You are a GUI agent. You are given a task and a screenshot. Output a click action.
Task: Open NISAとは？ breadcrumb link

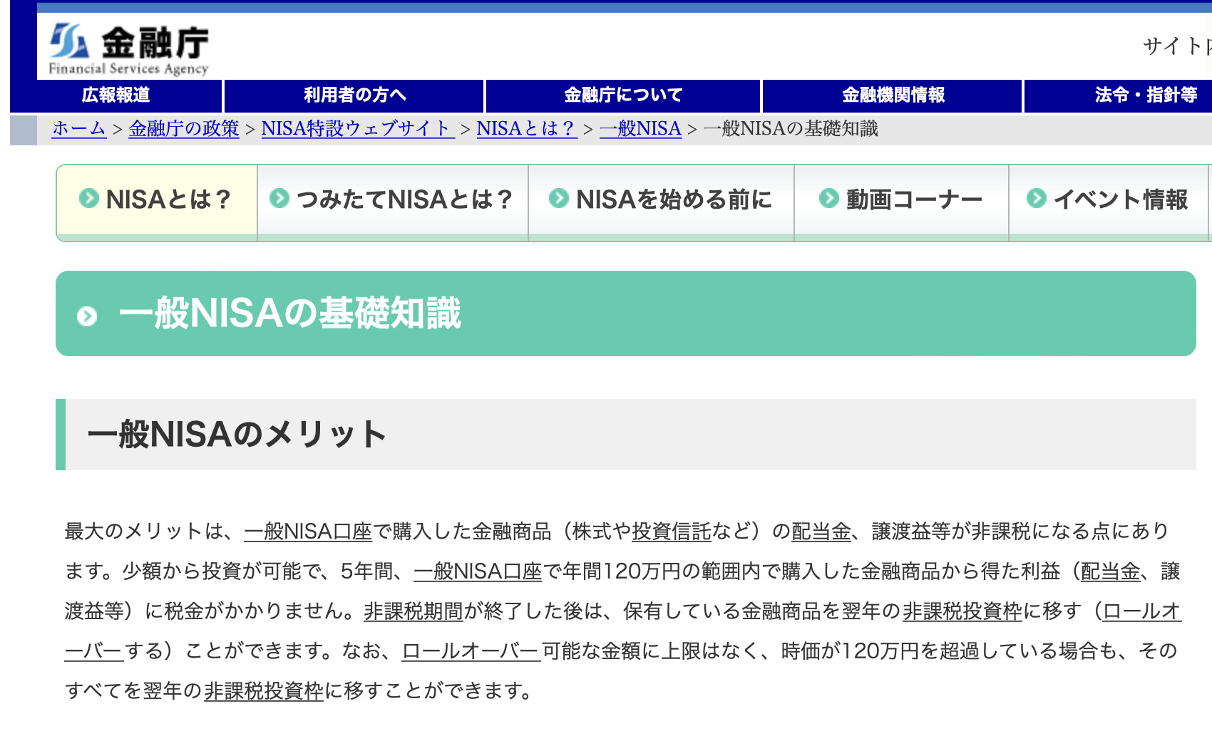(527, 128)
